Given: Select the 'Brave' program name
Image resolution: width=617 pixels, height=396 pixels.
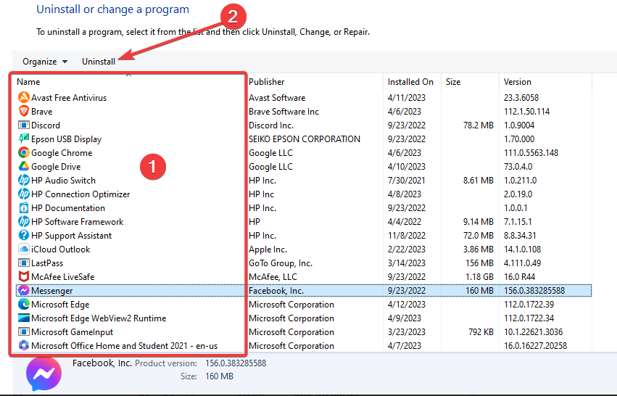Looking at the screenshot, I should [42, 112].
